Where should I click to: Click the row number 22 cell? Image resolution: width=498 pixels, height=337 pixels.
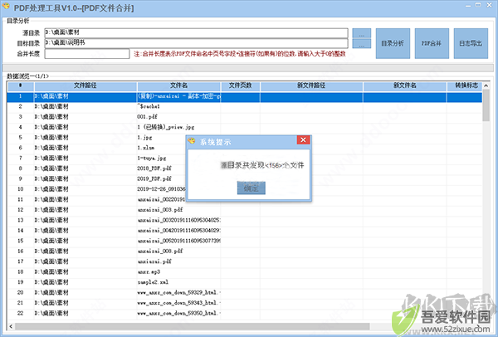(21, 313)
